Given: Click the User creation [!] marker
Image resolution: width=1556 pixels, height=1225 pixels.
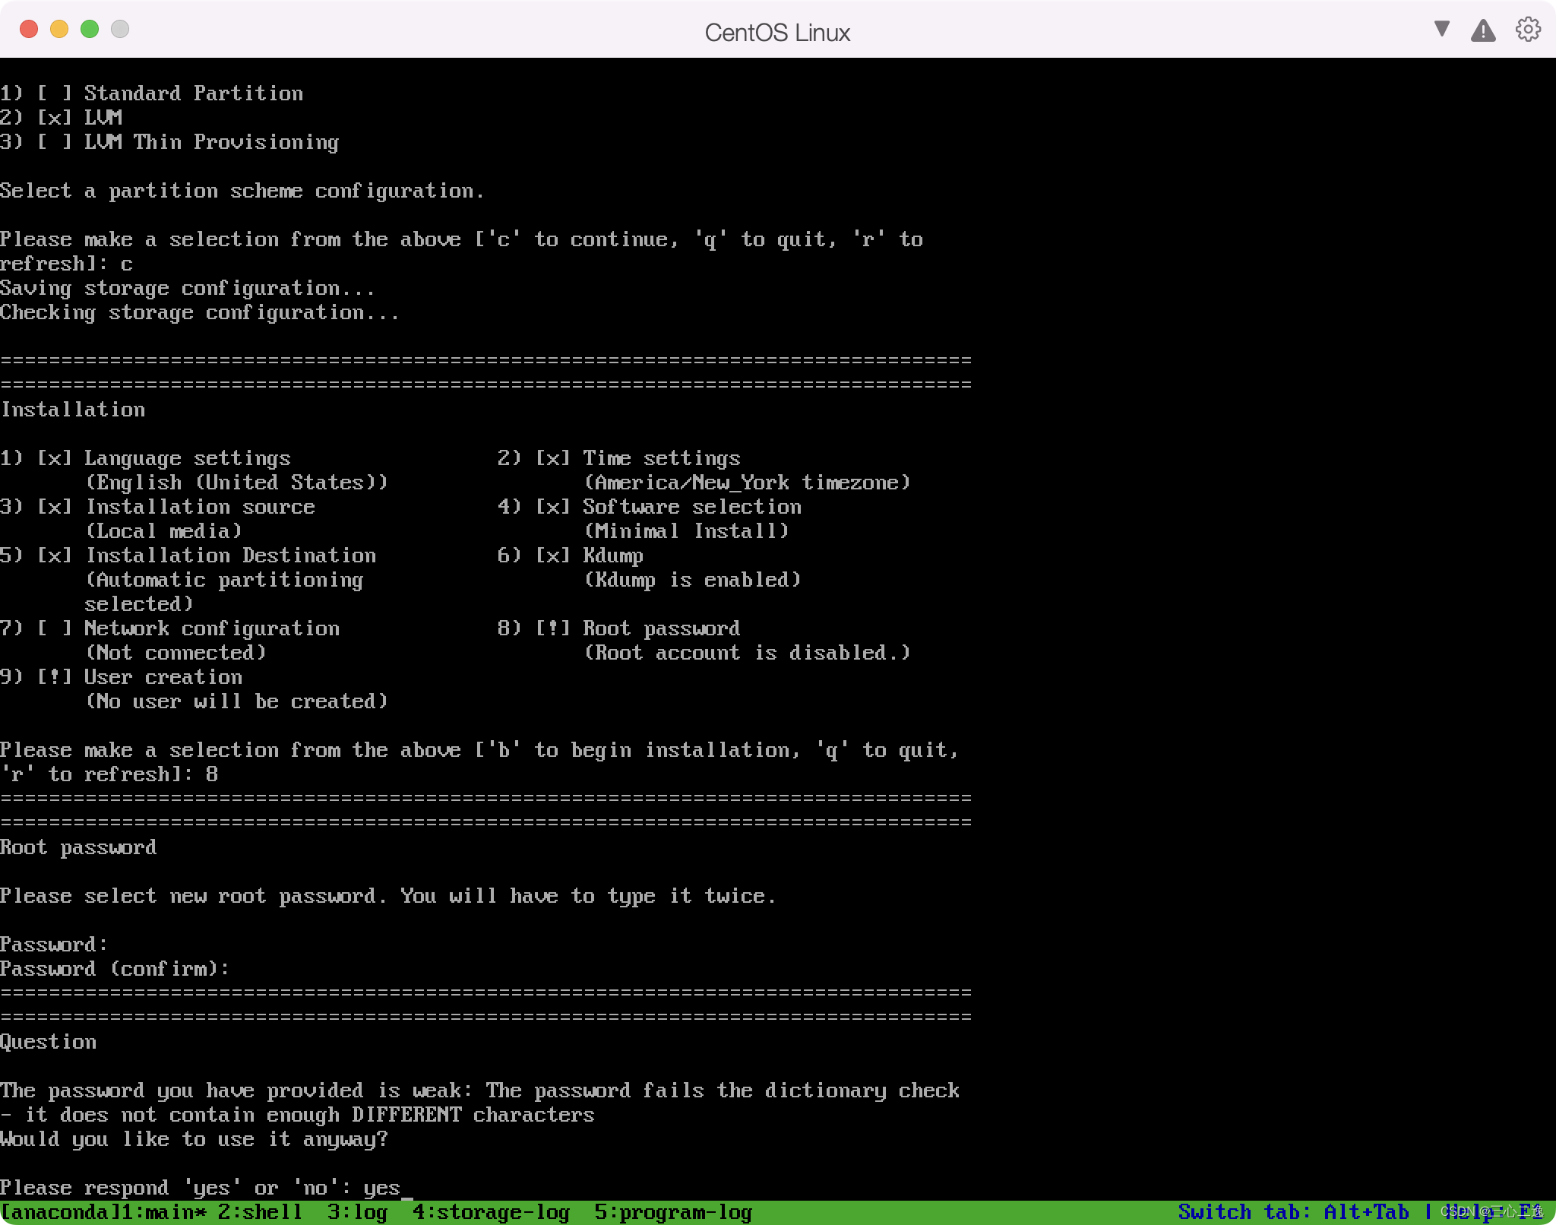Looking at the screenshot, I should click(x=55, y=677).
